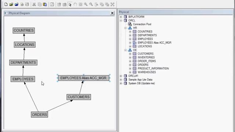This screenshot has height=132, width=235.
Task: Click the EMPLOYEES Alias ACC_MGR alias icon
Action: (135, 43)
